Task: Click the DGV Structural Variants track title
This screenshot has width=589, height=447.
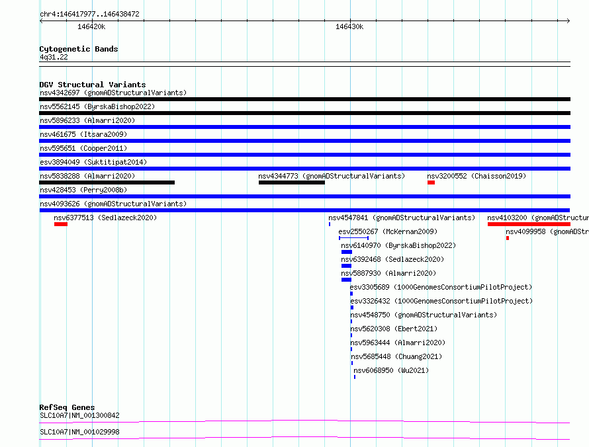Action: point(93,85)
